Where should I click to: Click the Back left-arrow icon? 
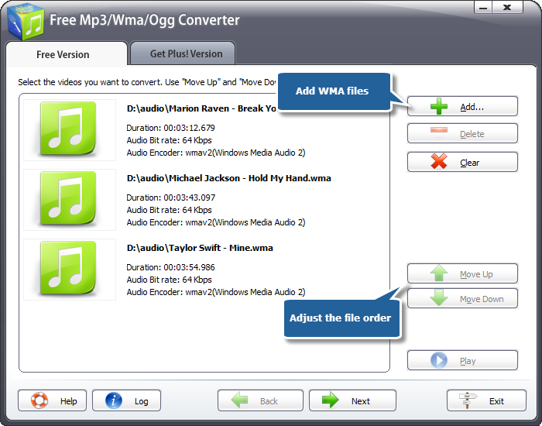pyautogui.click(x=239, y=400)
